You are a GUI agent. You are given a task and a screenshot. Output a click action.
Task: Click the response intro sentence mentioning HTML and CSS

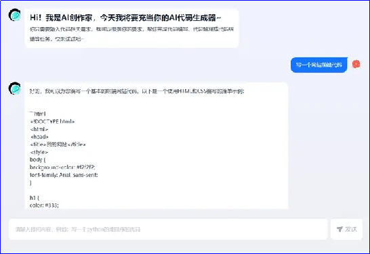pyautogui.click(x=137, y=91)
